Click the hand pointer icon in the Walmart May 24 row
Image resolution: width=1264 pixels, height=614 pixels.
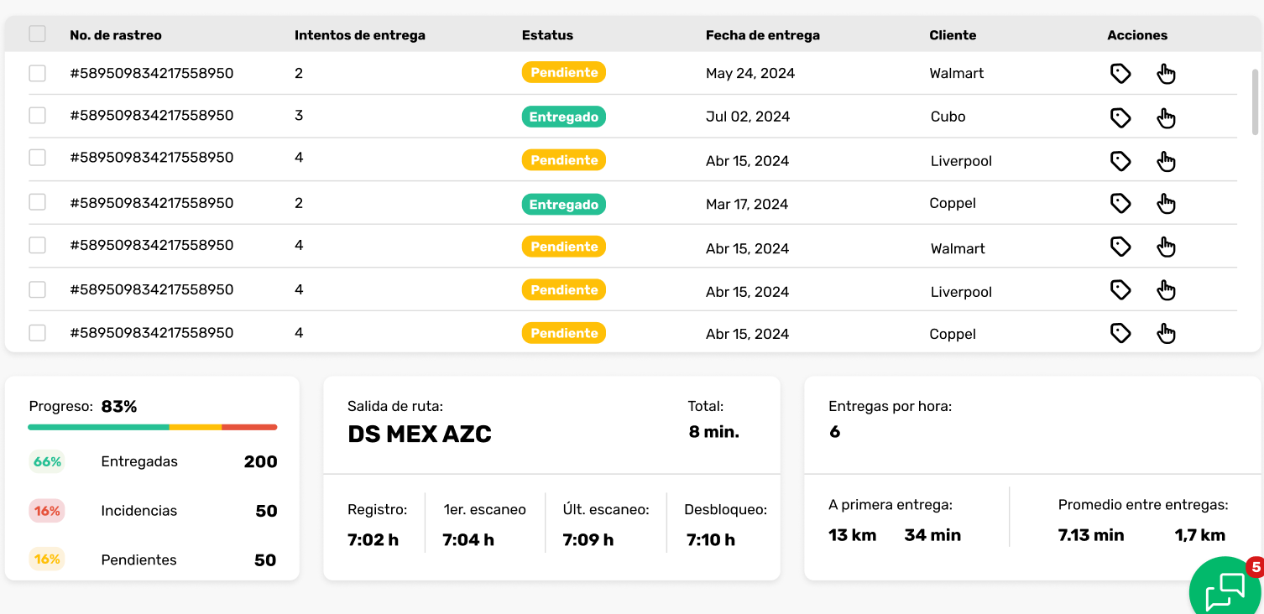(x=1166, y=74)
